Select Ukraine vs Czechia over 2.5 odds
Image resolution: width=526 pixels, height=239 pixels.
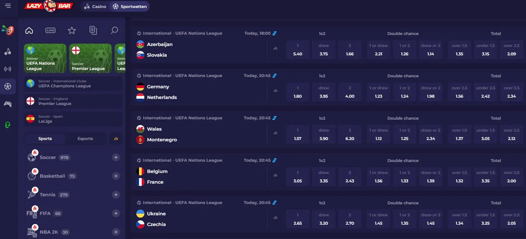512,219
